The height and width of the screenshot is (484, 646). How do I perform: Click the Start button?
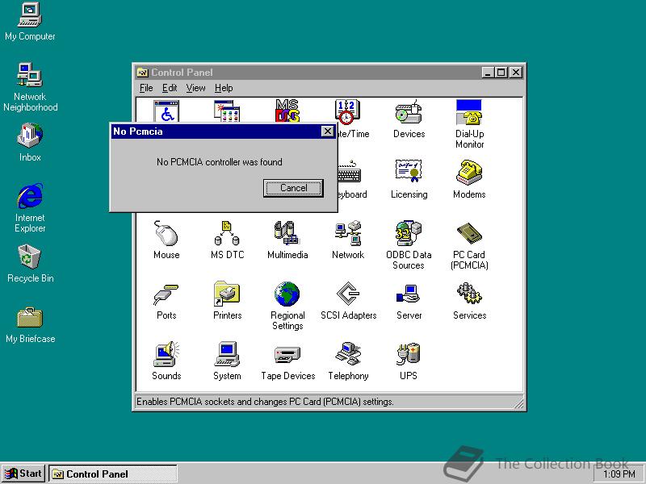point(23,474)
